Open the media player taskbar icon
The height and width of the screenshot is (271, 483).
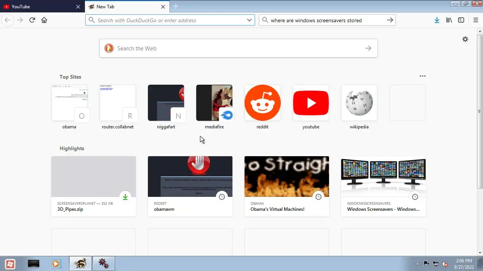click(x=56, y=264)
